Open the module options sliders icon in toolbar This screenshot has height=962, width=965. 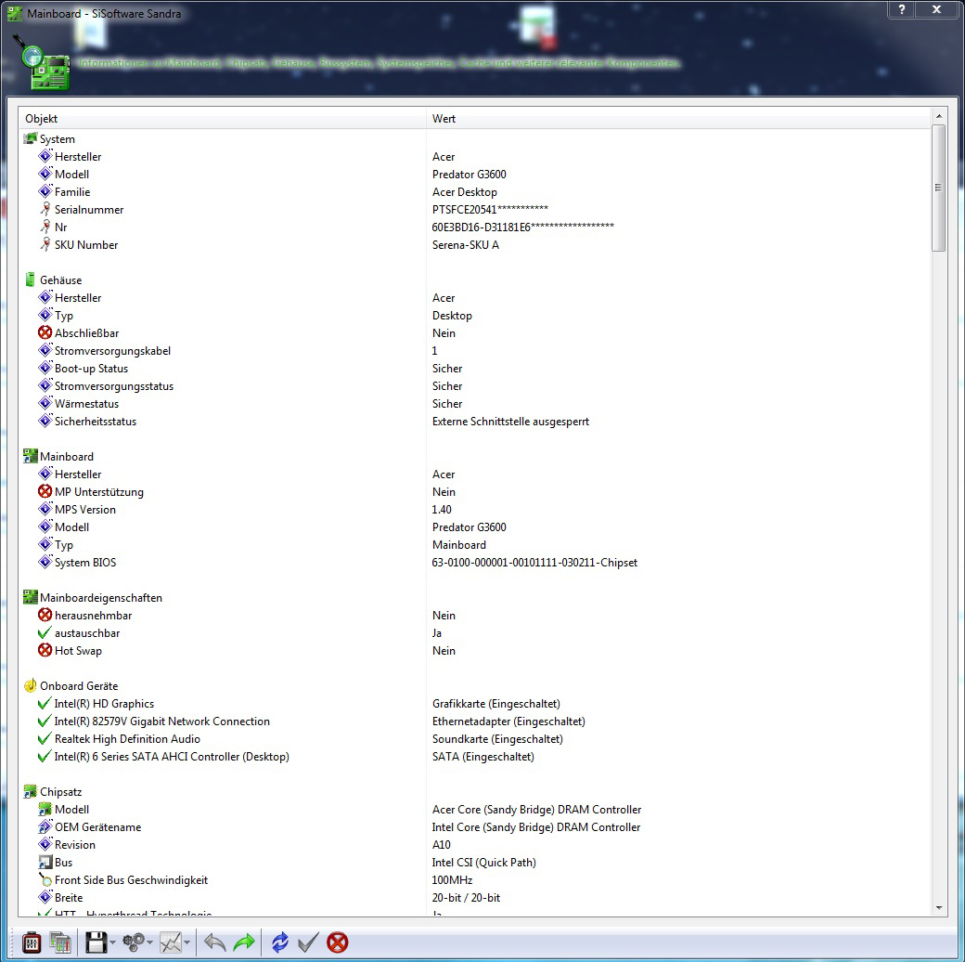[32, 942]
